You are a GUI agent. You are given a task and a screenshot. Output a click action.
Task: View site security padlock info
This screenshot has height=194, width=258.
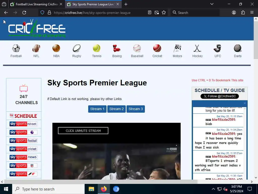point(49,13)
